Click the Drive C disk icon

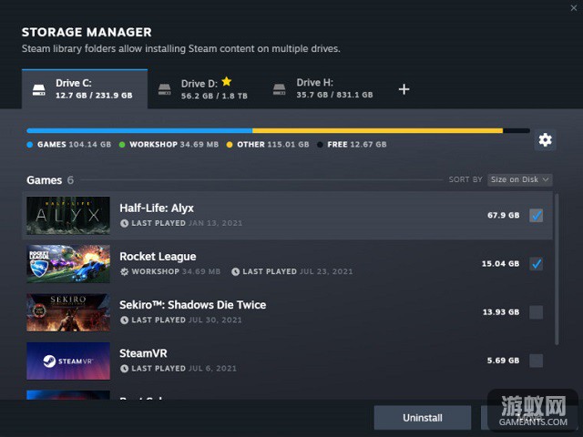click(x=38, y=89)
